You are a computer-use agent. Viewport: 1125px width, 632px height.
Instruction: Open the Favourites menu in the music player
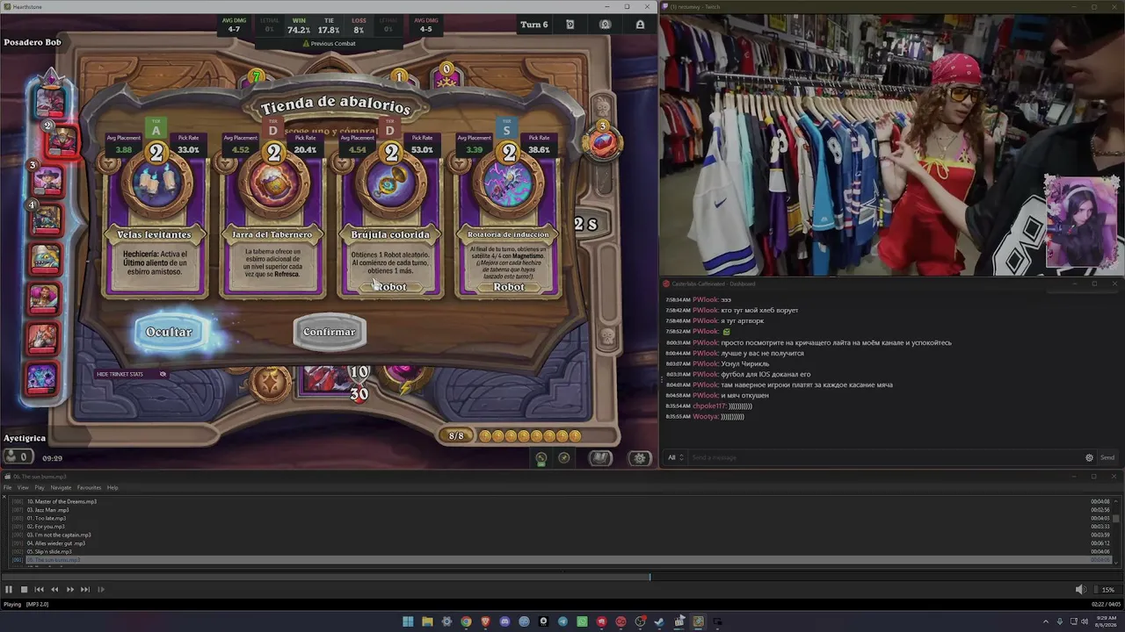(x=89, y=487)
